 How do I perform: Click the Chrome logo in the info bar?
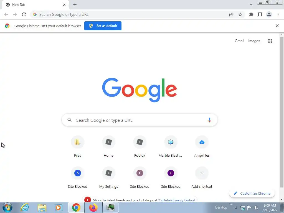(7, 26)
